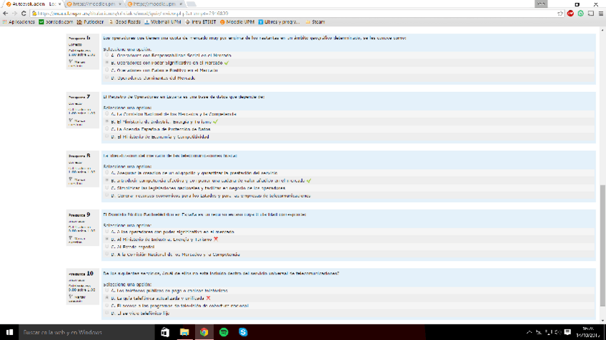This screenshot has height=340, width=606.
Task: Select option A in question 7
Action: (107, 114)
